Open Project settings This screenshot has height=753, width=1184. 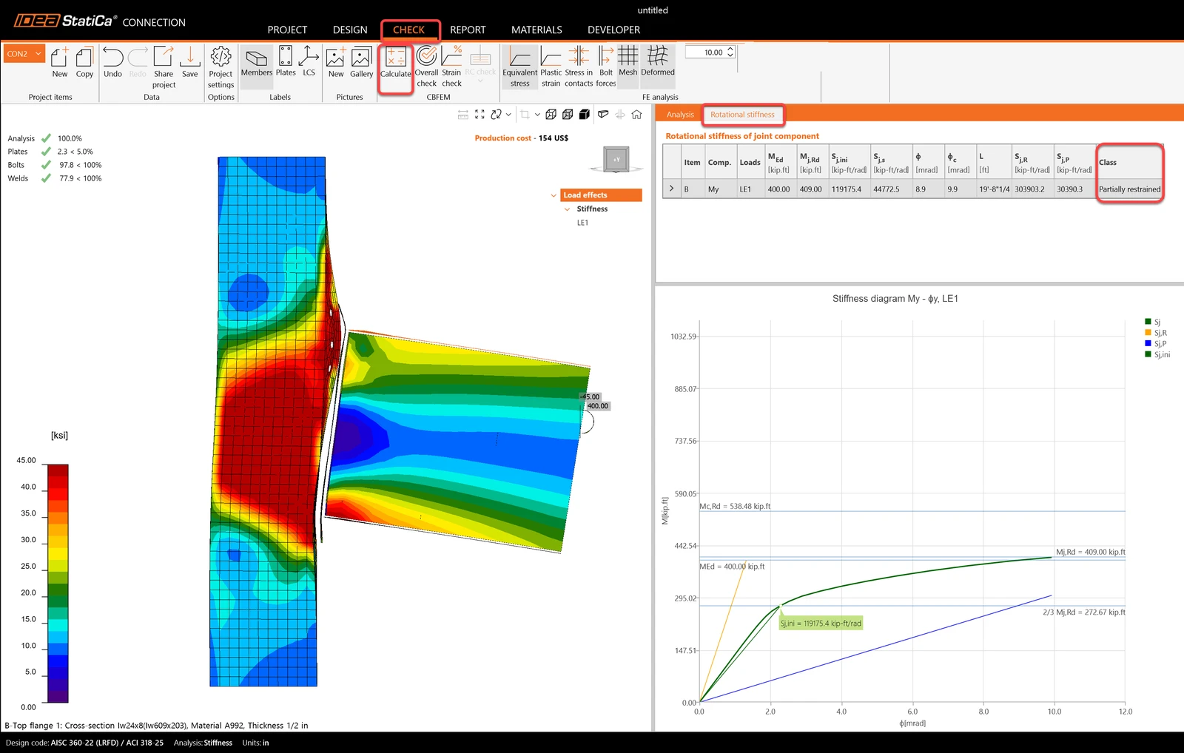221,67
